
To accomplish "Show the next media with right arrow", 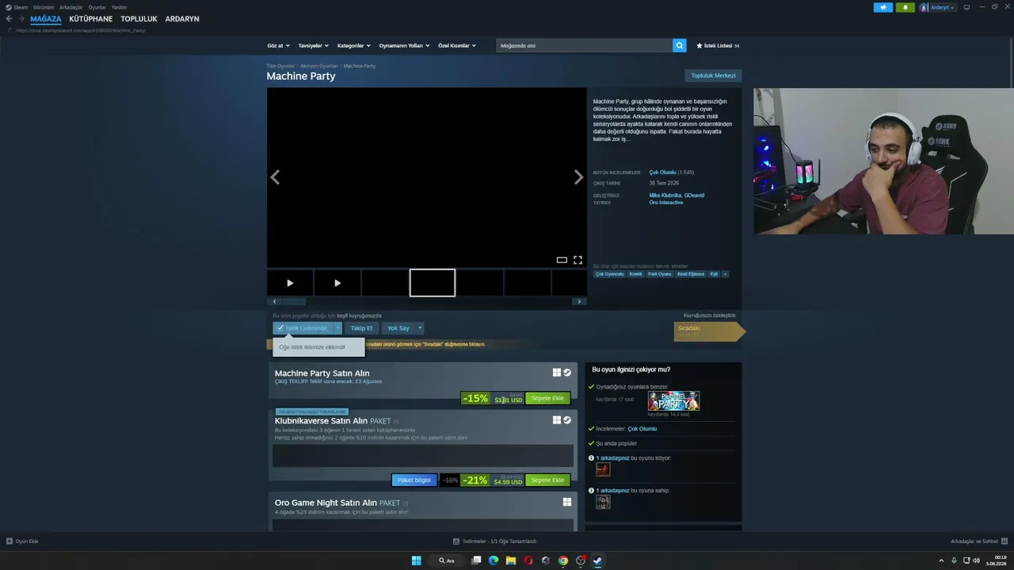I will coord(578,177).
